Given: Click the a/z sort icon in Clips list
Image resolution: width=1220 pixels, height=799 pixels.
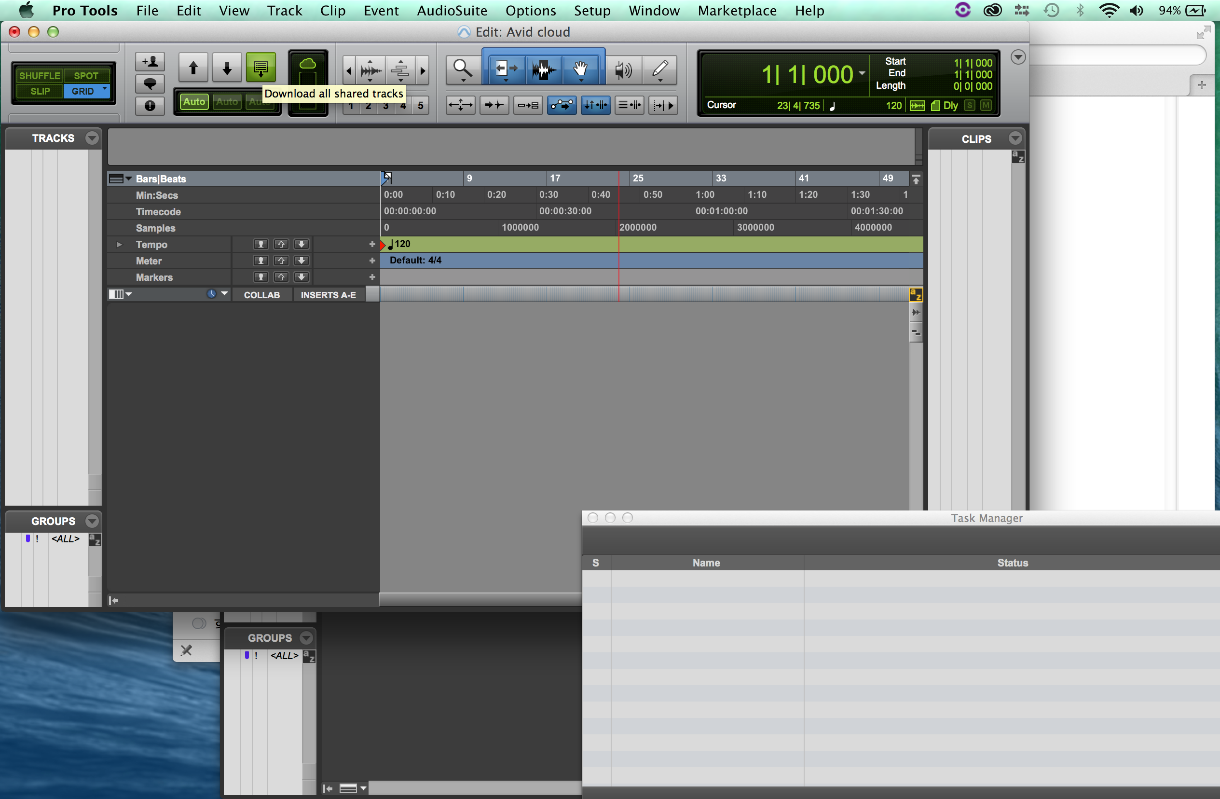Looking at the screenshot, I should [1017, 157].
